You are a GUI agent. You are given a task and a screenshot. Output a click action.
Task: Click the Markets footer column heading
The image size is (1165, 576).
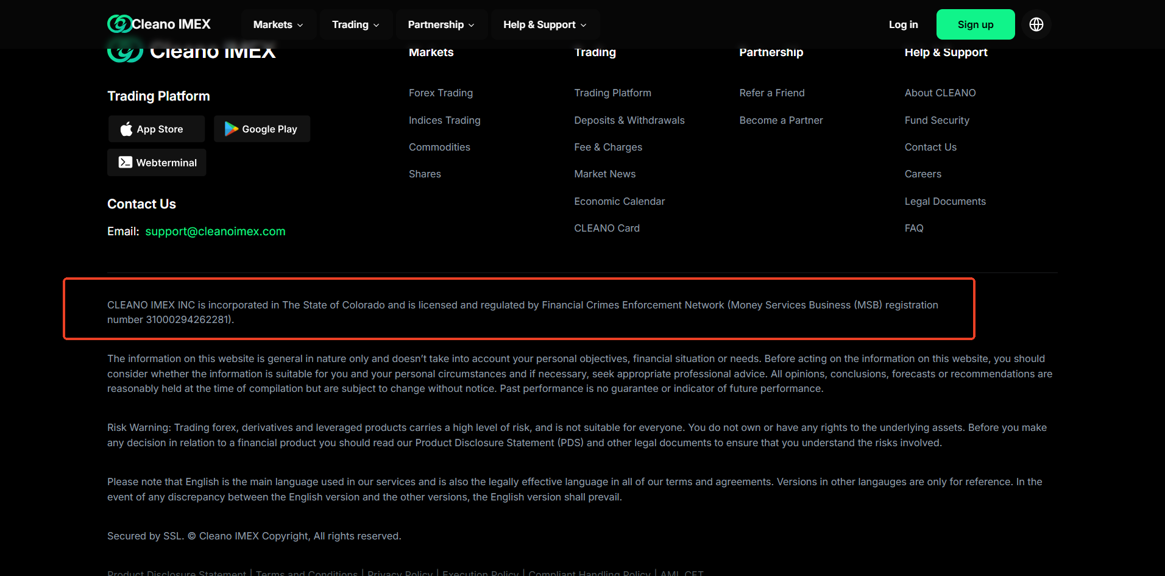431,52
